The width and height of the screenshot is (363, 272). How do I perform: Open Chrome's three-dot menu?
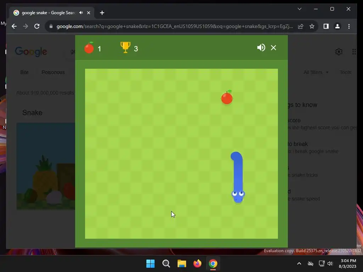pyautogui.click(x=349, y=26)
